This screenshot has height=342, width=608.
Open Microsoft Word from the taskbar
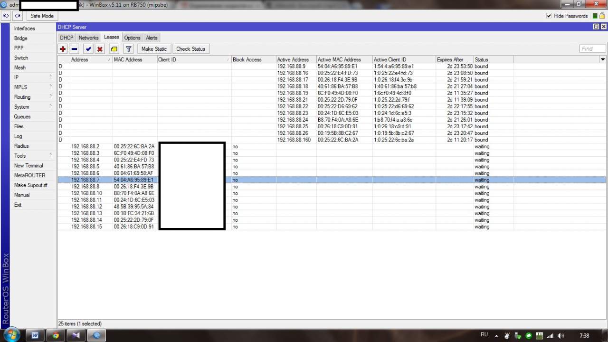click(35, 335)
